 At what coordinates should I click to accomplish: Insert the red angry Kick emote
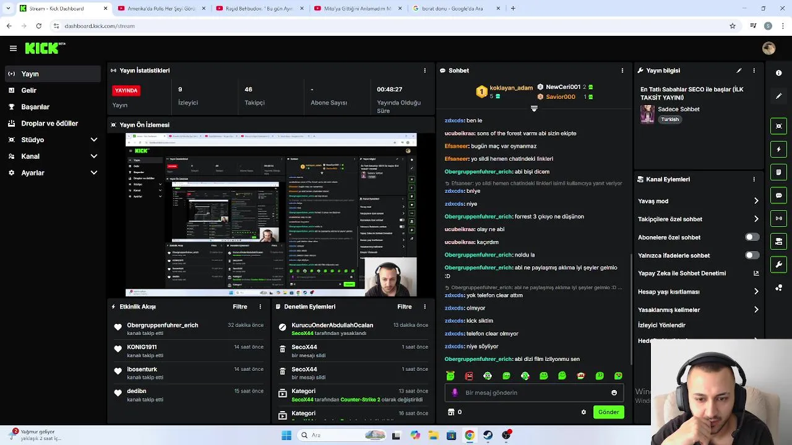[469, 376]
